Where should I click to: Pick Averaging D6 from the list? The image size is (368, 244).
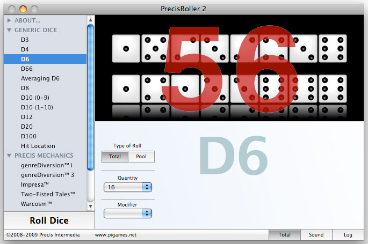(x=45, y=78)
